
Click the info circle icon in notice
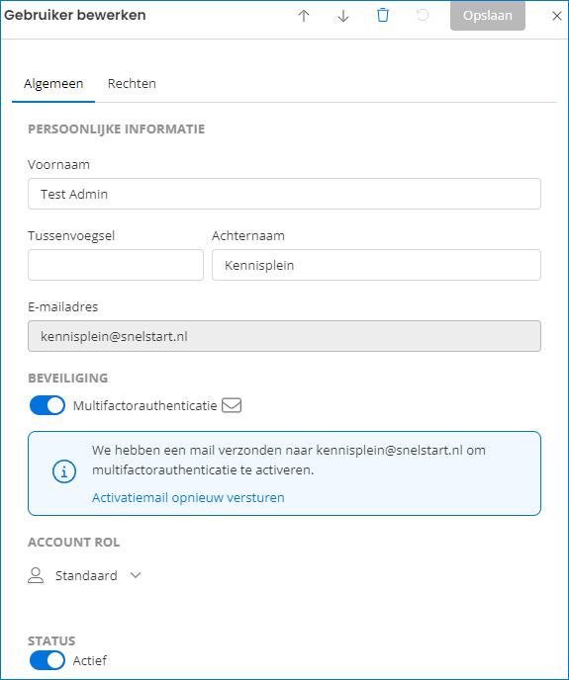pyautogui.click(x=64, y=471)
